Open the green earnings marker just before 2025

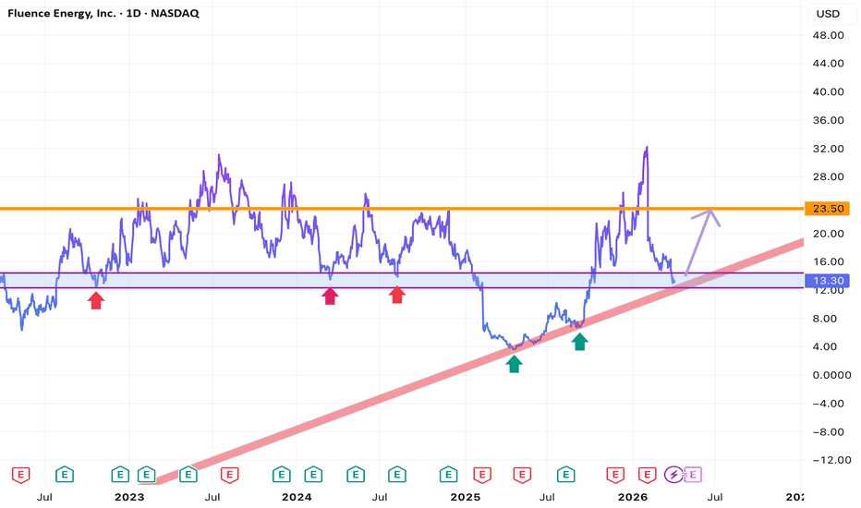click(x=449, y=475)
